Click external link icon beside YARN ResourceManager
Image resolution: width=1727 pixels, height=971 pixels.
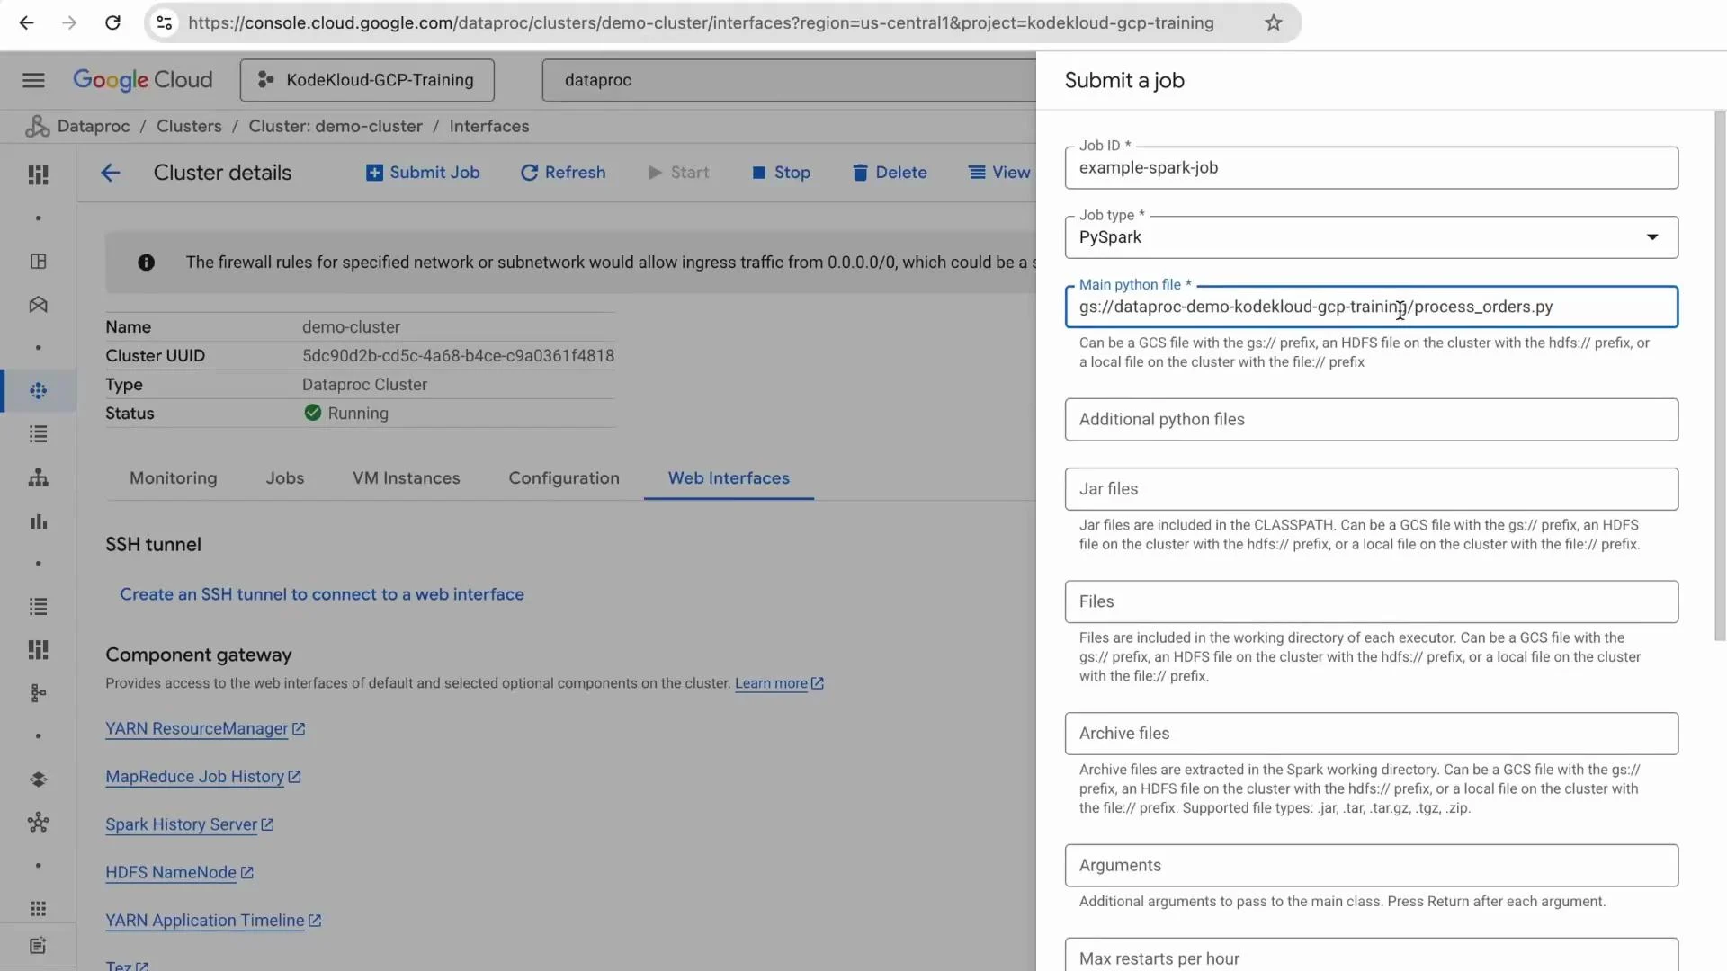[299, 729]
